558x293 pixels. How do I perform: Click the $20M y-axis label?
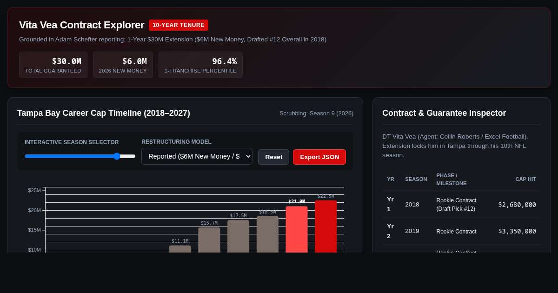tap(34, 210)
